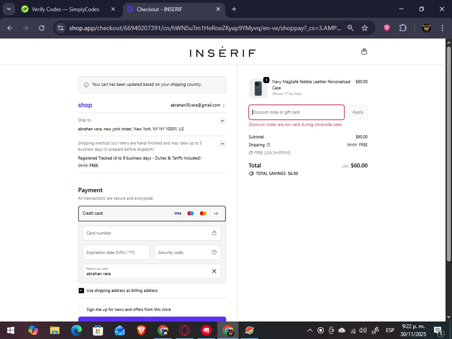Open the Chrome three-dot menu
This screenshot has width=452, height=339.
click(442, 28)
